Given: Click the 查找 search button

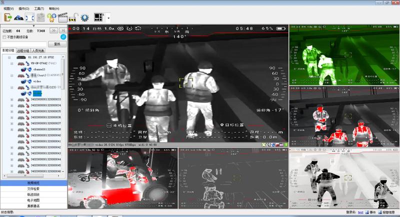Looking at the screenshot, I should point(56,44).
